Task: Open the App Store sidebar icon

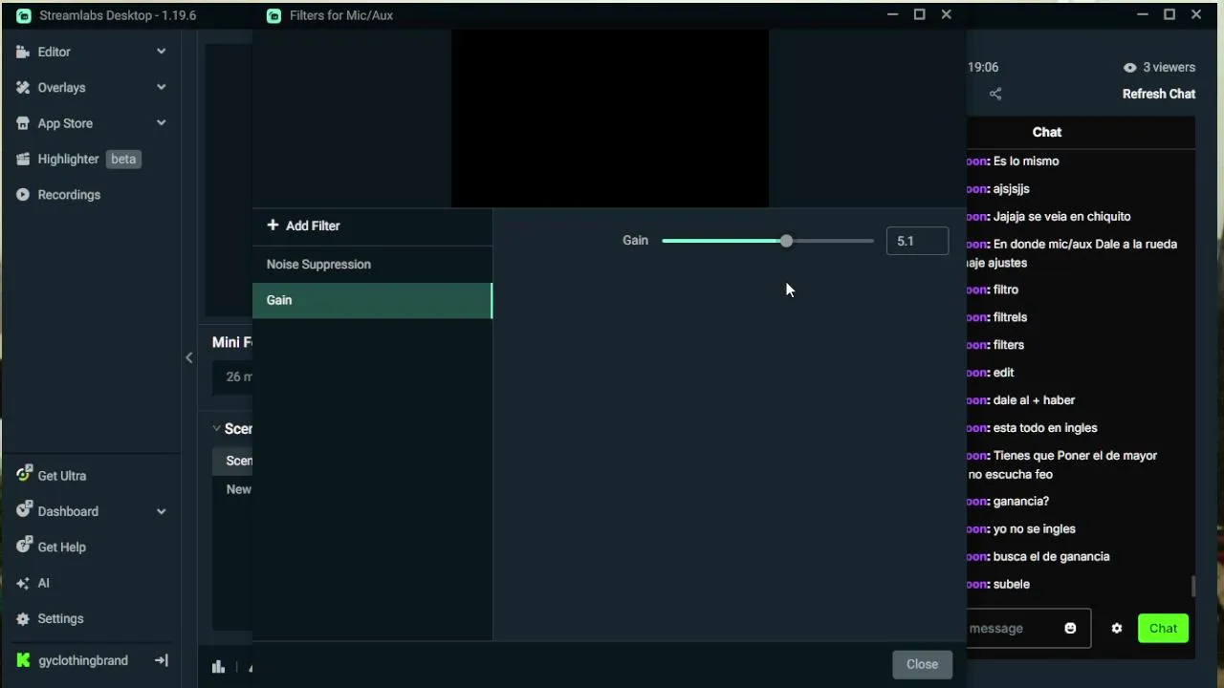Action: (23, 123)
